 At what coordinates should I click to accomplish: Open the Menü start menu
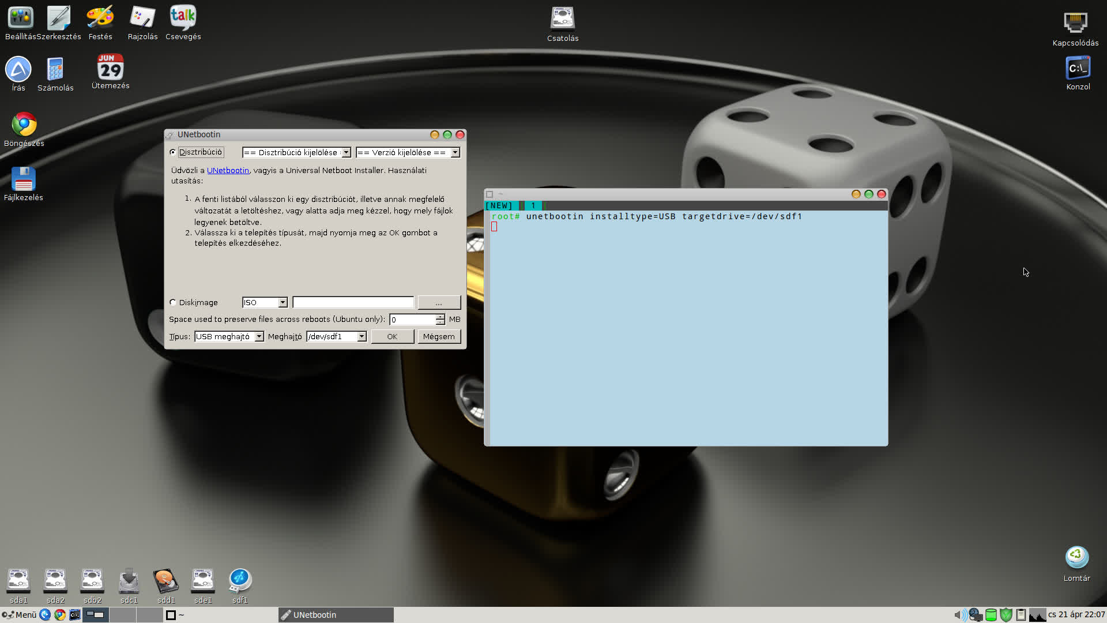(x=19, y=615)
